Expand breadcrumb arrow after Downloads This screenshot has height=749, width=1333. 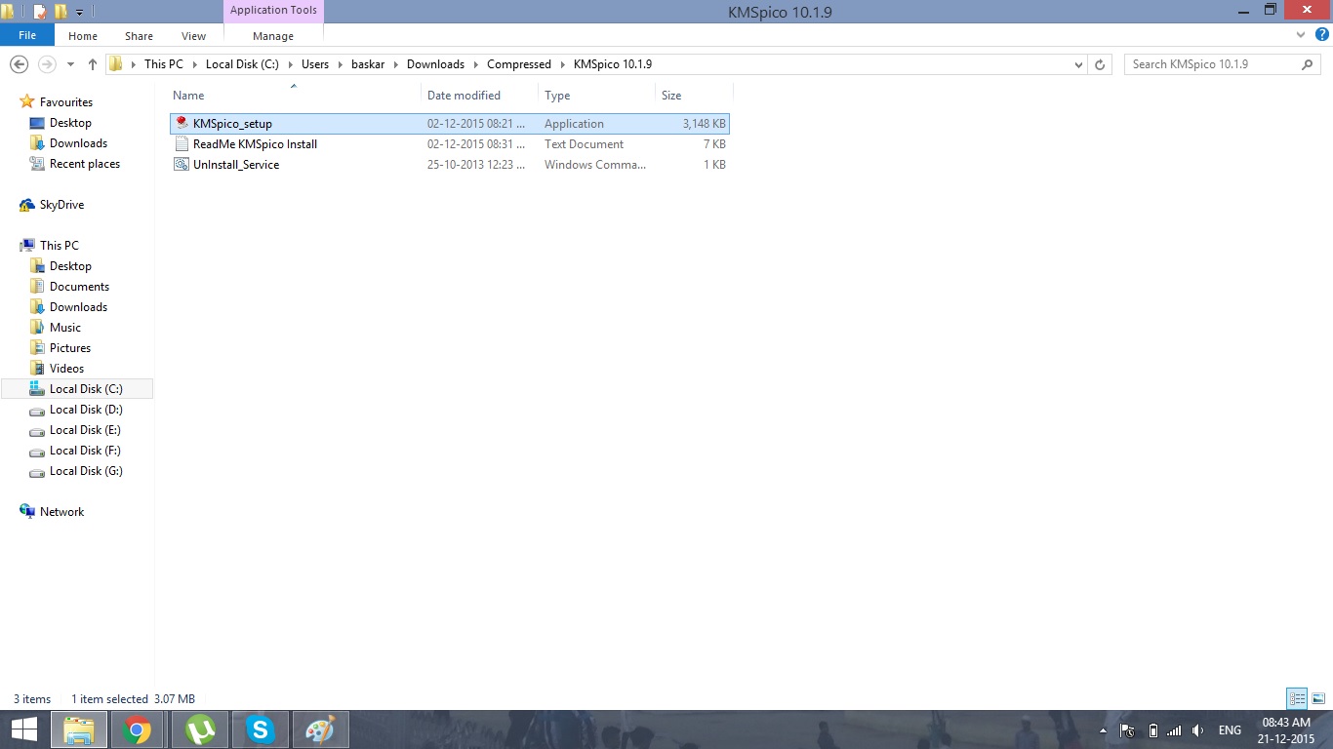point(476,64)
